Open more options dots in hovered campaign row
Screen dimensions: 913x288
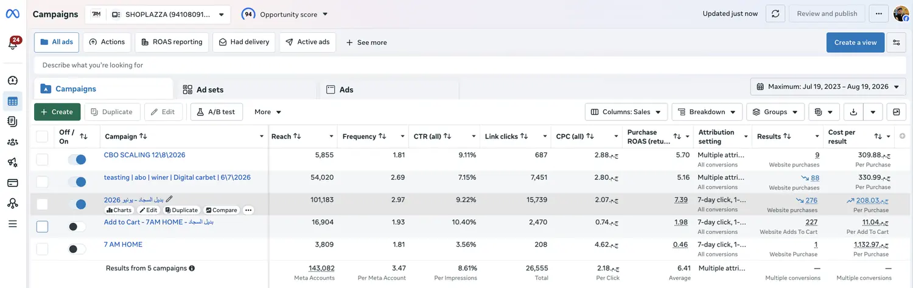click(x=248, y=210)
